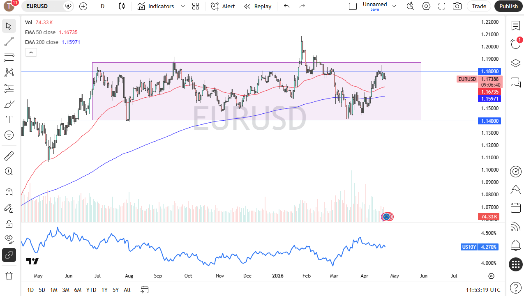Open the help center question mark
The width and height of the screenshot is (524, 296).
516,287
